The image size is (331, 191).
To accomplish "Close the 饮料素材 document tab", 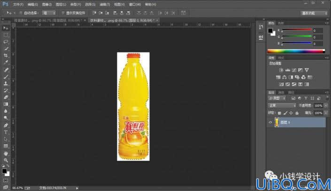I will pos(157,20).
